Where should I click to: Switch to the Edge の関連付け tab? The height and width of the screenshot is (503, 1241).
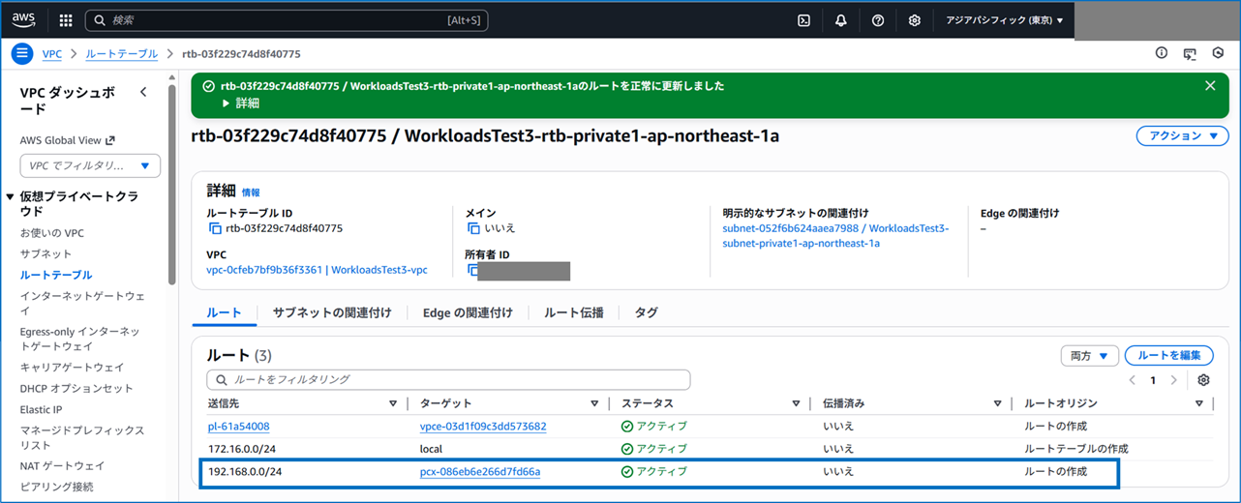(468, 312)
